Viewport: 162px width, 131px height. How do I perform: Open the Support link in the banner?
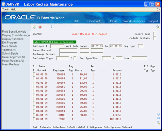153,21
